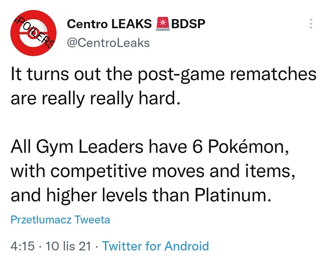Click the line with competitive moves and items
Screen dimensions: 328x261
(153, 172)
